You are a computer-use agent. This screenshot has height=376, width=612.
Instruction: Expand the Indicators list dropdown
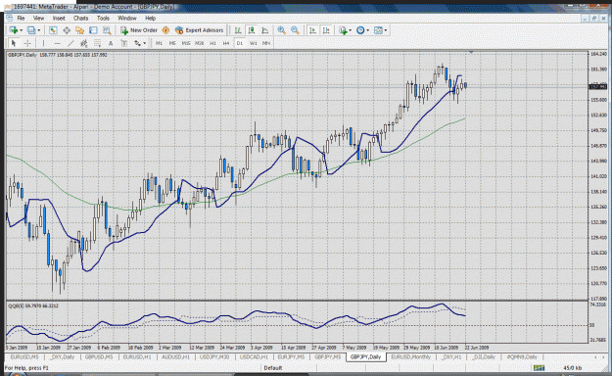pyautogui.click(x=350, y=30)
